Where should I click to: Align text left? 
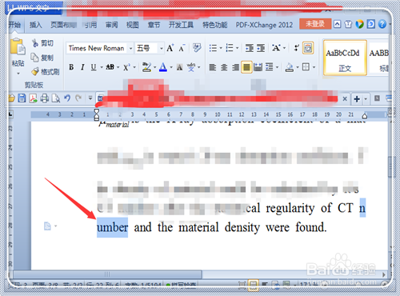point(213,67)
